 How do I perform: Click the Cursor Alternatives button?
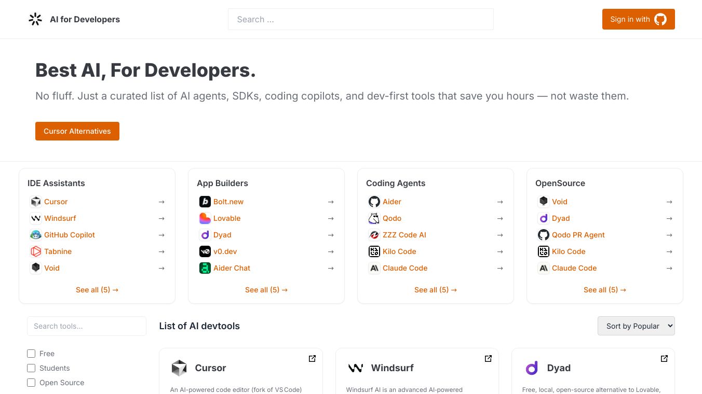point(77,131)
